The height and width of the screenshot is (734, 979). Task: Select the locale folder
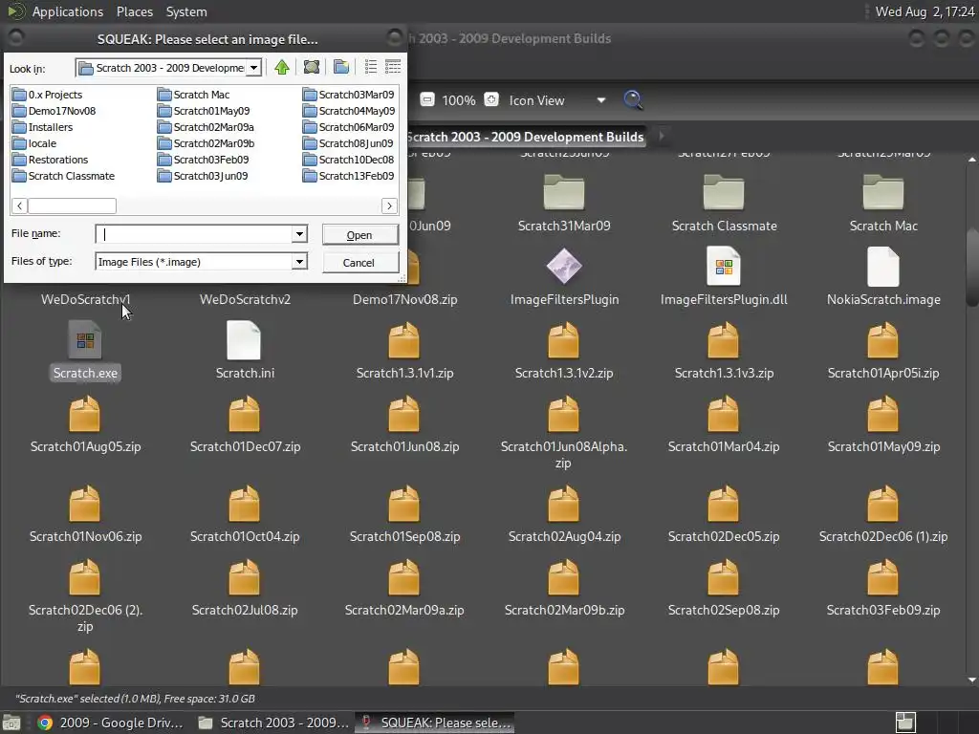(x=35, y=143)
